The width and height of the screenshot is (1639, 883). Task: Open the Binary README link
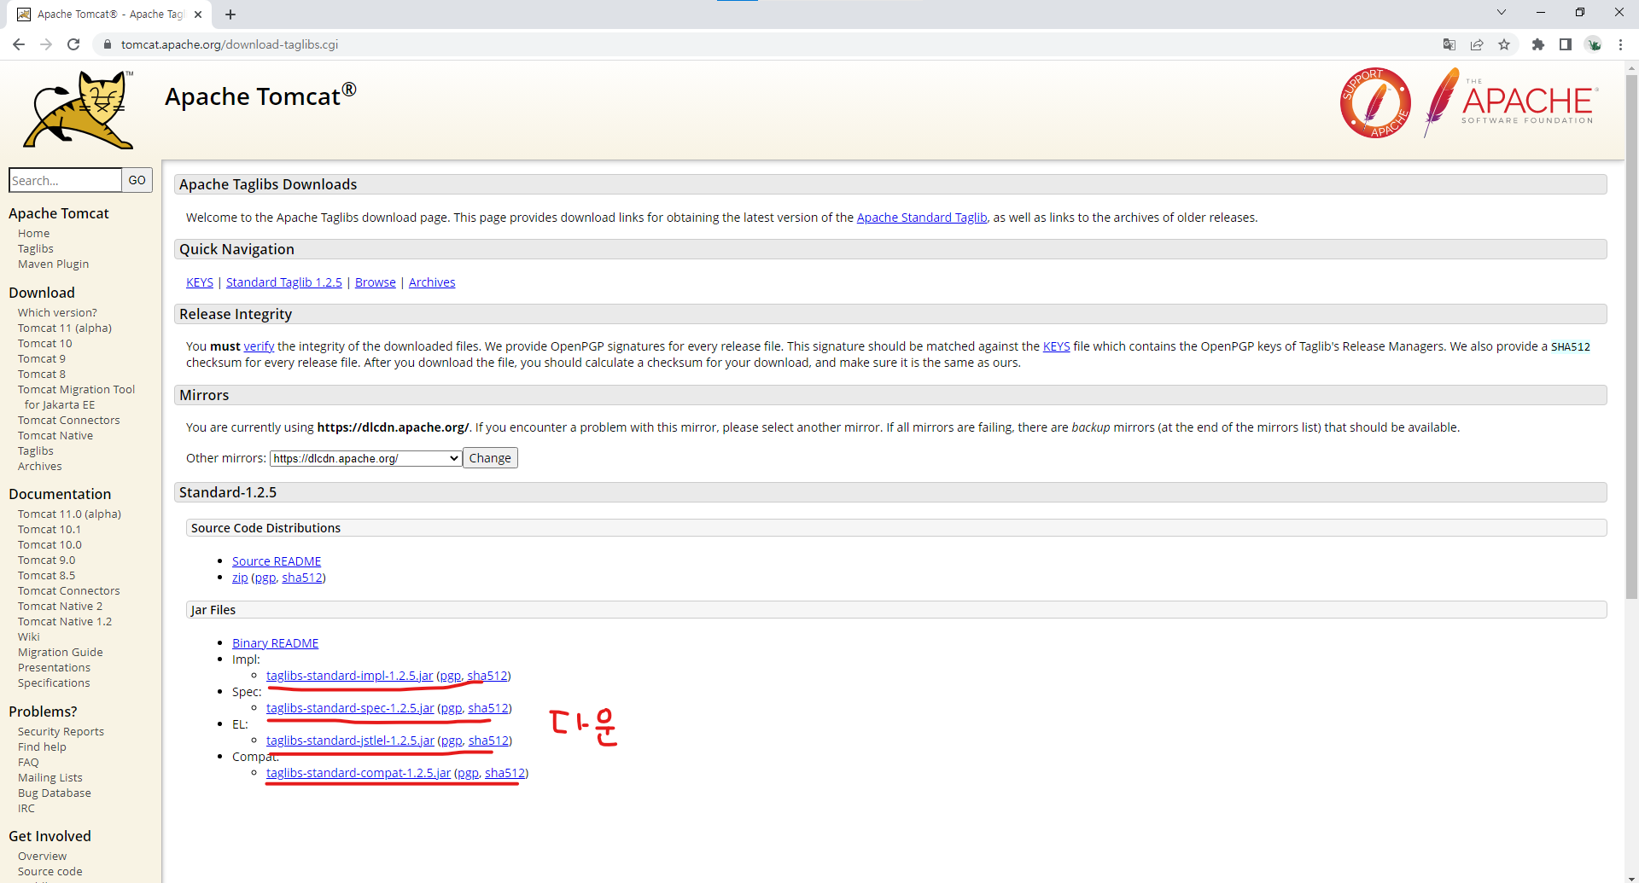[275, 643]
